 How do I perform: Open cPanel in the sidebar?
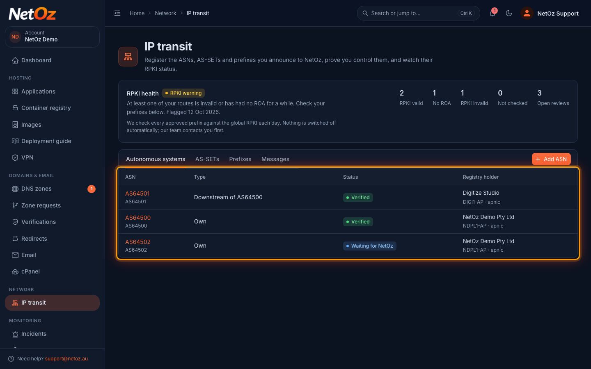(x=52, y=271)
